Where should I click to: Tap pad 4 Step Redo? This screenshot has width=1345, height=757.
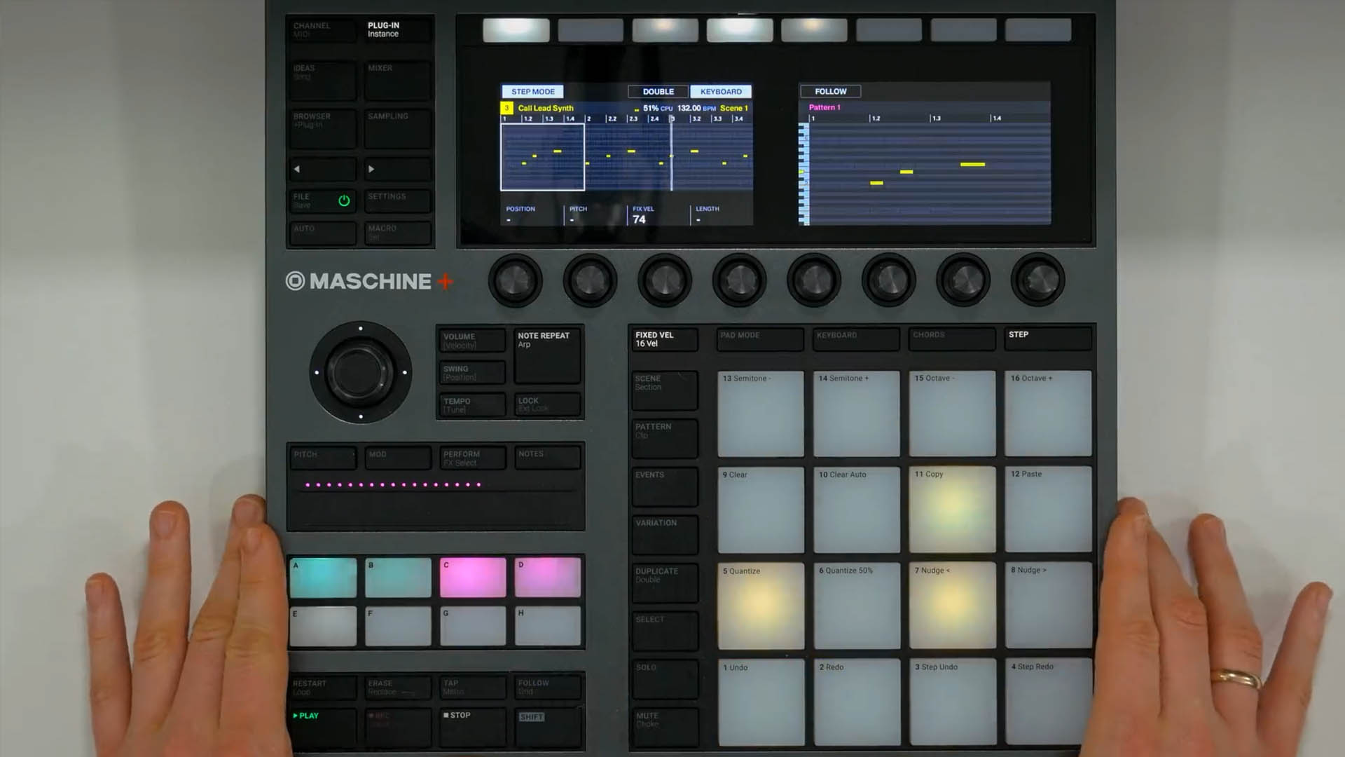tap(1049, 702)
